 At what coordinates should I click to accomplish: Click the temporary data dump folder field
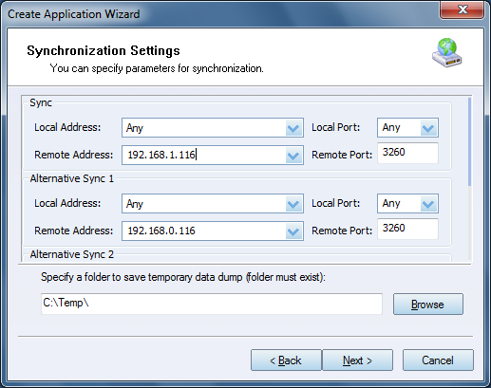click(212, 304)
